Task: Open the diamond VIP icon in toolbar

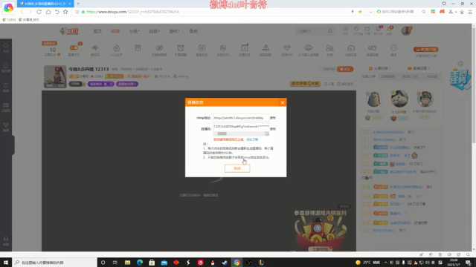Action: coord(287,47)
